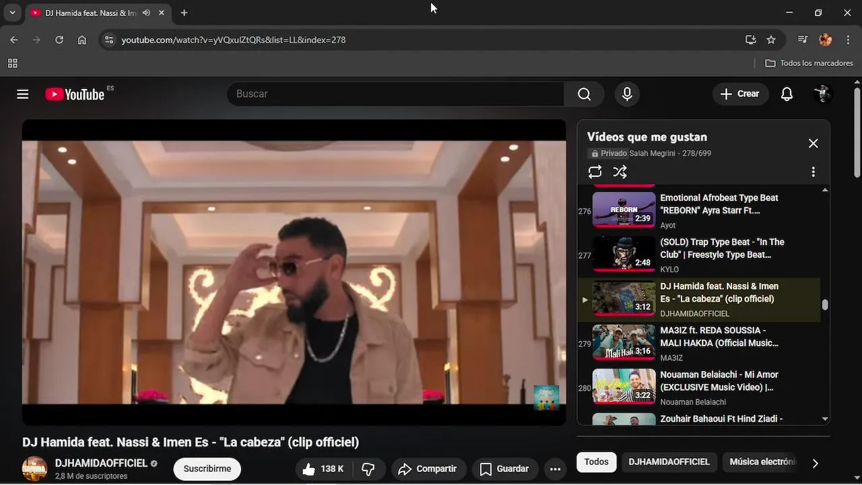Pause the video by clicking the player
This screenshot has height=485, width=862.
294,272
